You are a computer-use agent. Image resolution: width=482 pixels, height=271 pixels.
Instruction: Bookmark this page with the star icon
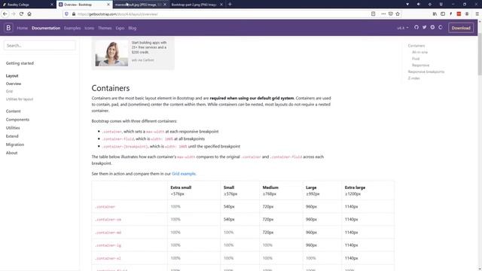click(398, 14)
